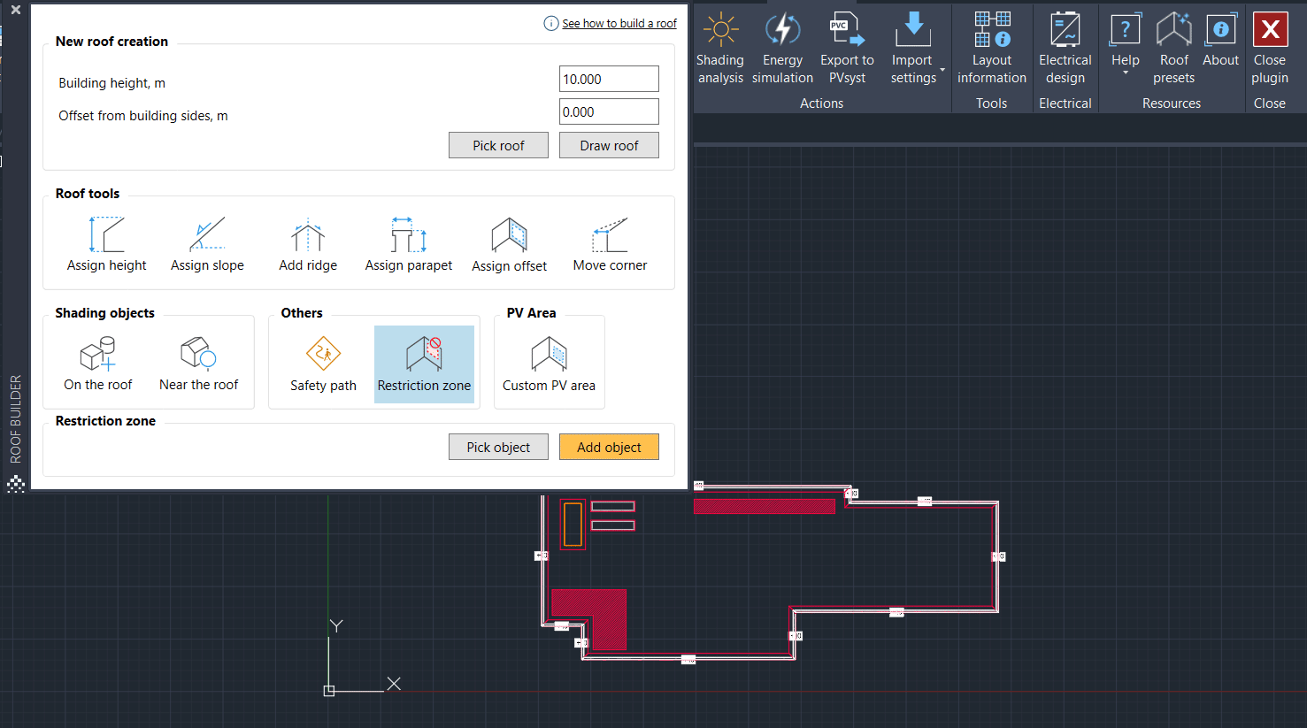Toggle the Restriction zone tool
Image resolution: width=1307 pixels, height=728 pixels.
point(424,364)
